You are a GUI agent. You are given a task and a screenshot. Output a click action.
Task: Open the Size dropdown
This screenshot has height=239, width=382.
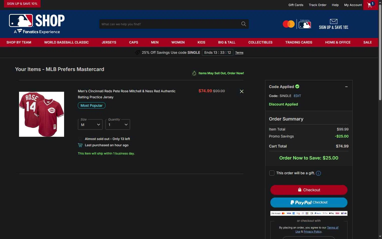coord(90,124)
